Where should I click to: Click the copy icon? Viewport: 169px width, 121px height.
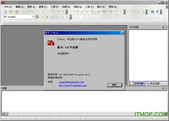tap(48, 12)
